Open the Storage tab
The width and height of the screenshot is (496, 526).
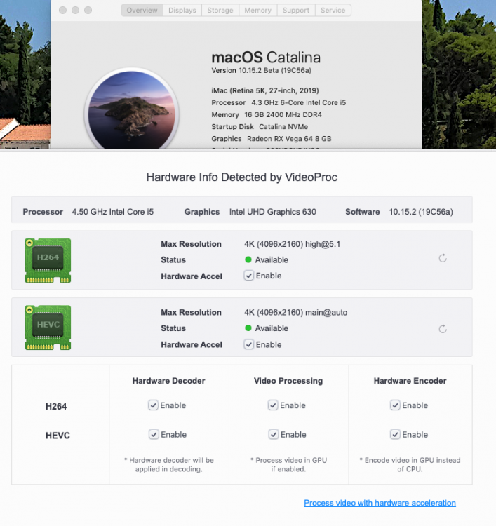(220, 10)
